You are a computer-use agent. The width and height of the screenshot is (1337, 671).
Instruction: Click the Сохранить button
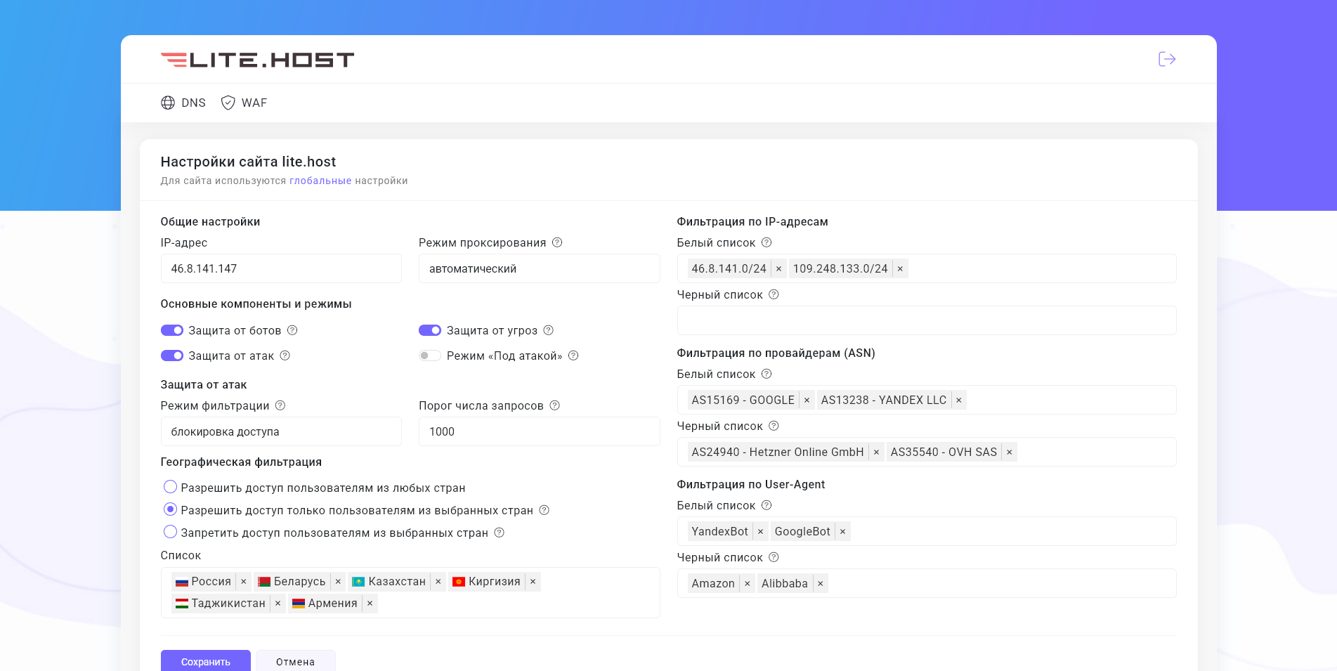(205, 661)
